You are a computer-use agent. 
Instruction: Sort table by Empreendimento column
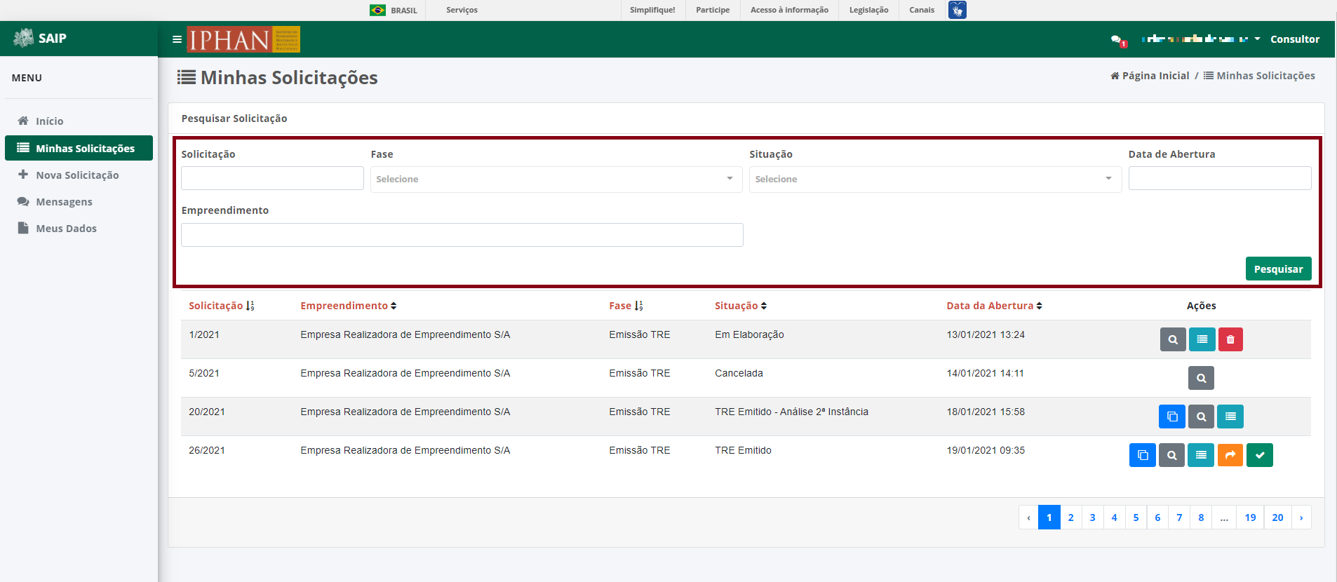pyautogui.click(x=349, y=306)
